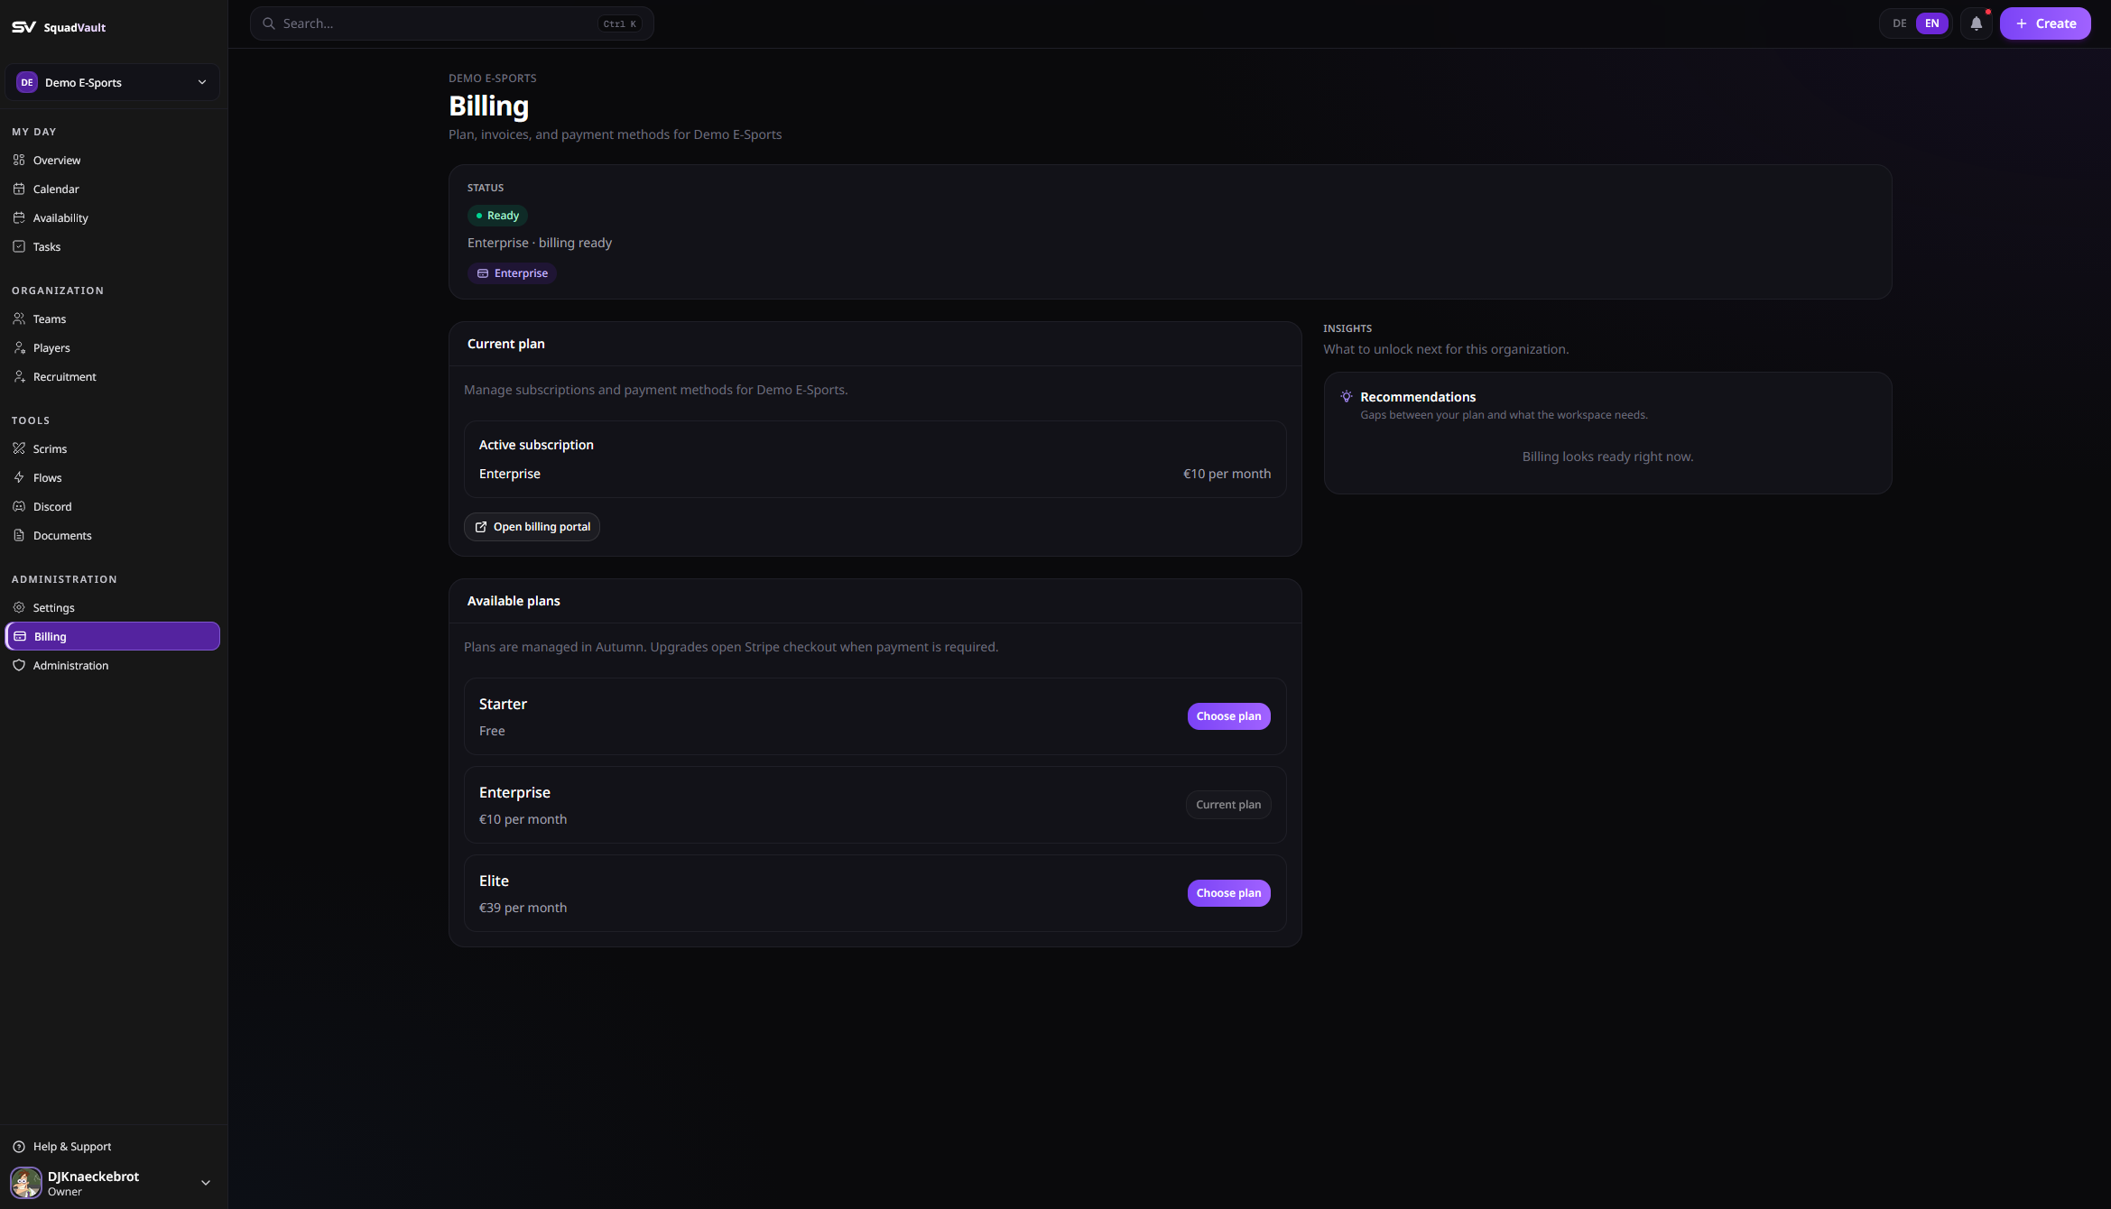Click the Billing card icon in sidebar
This screenshot has width=2111, height=1209.
(20, 636)
